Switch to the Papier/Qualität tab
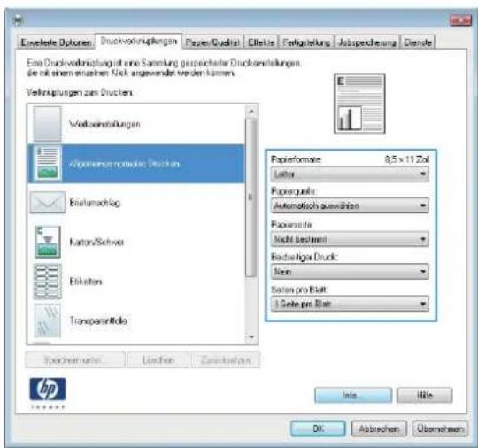Screen dimensions: 478x448 click(x=212, y=42)
